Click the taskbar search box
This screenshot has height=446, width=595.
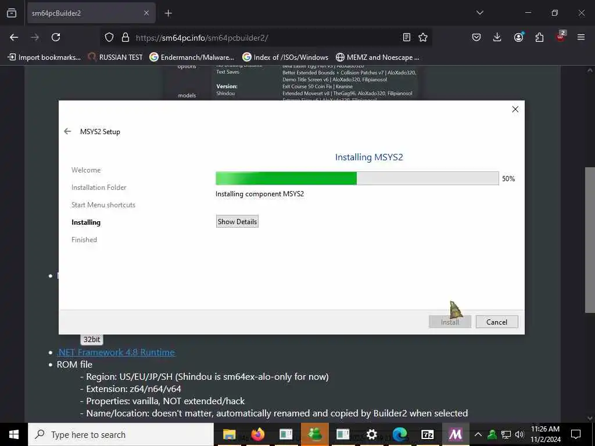(121, 434)
